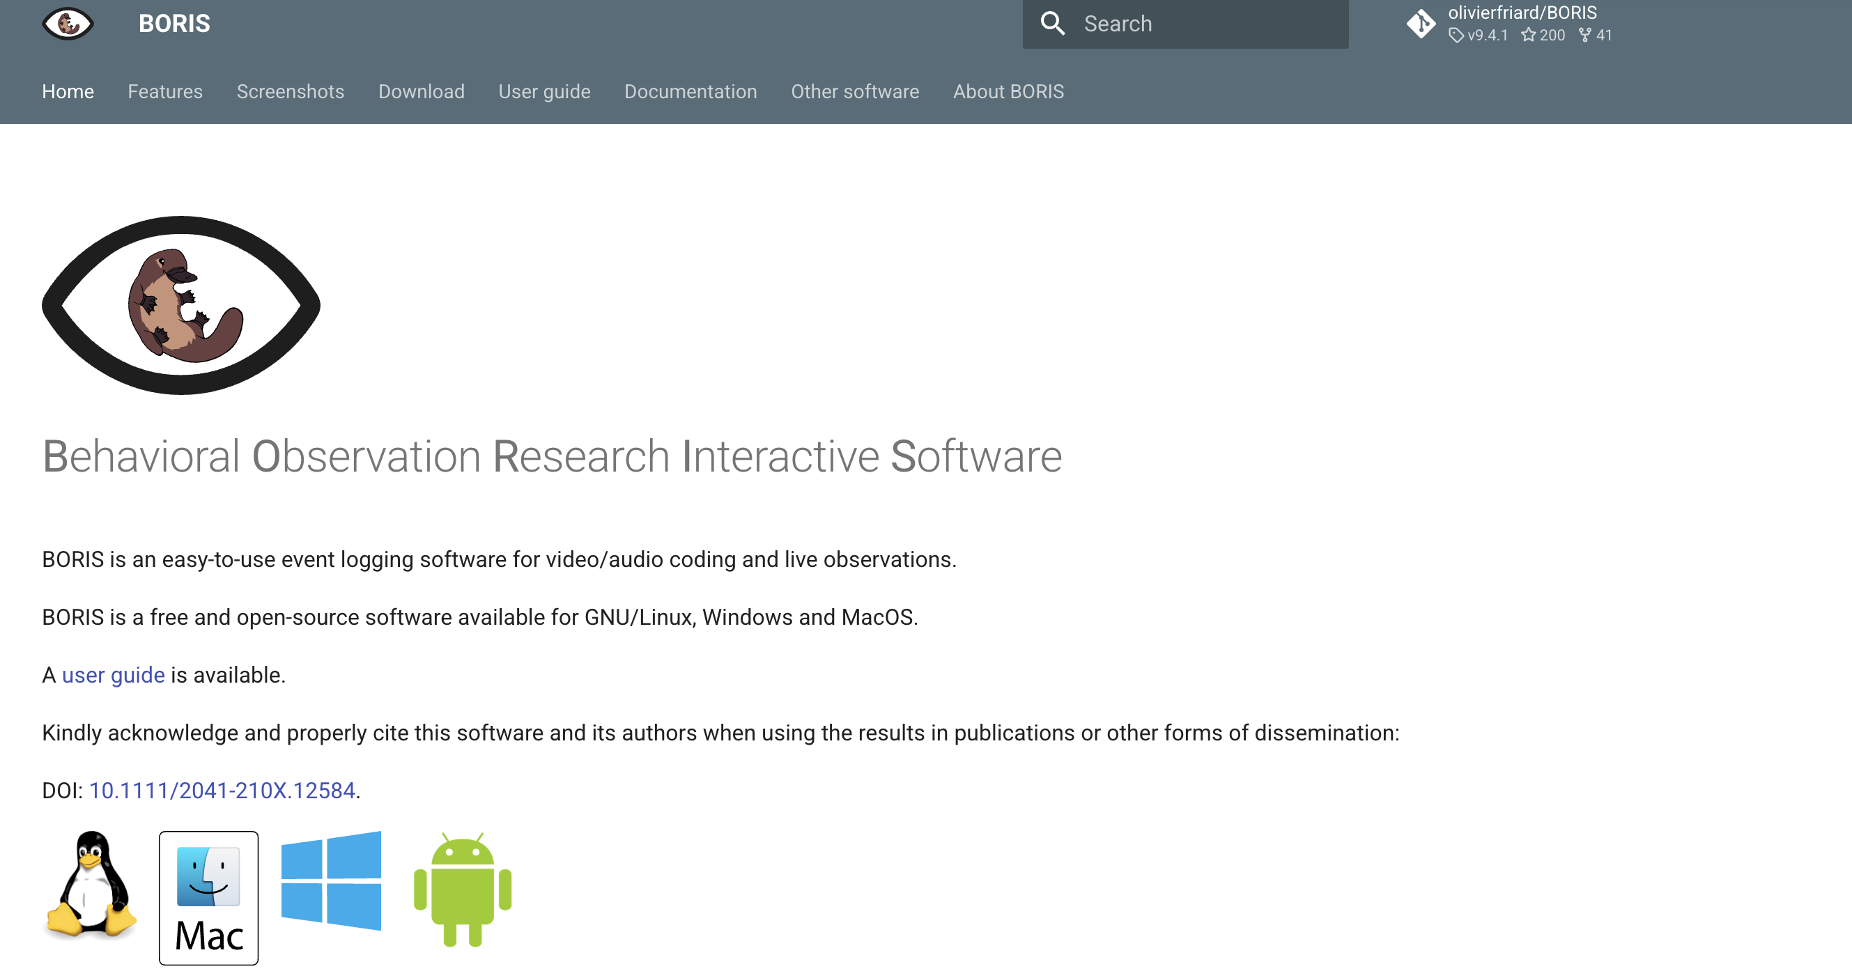Open the user guide link
Screen dimensions: 1852x971
pos(113,674)
